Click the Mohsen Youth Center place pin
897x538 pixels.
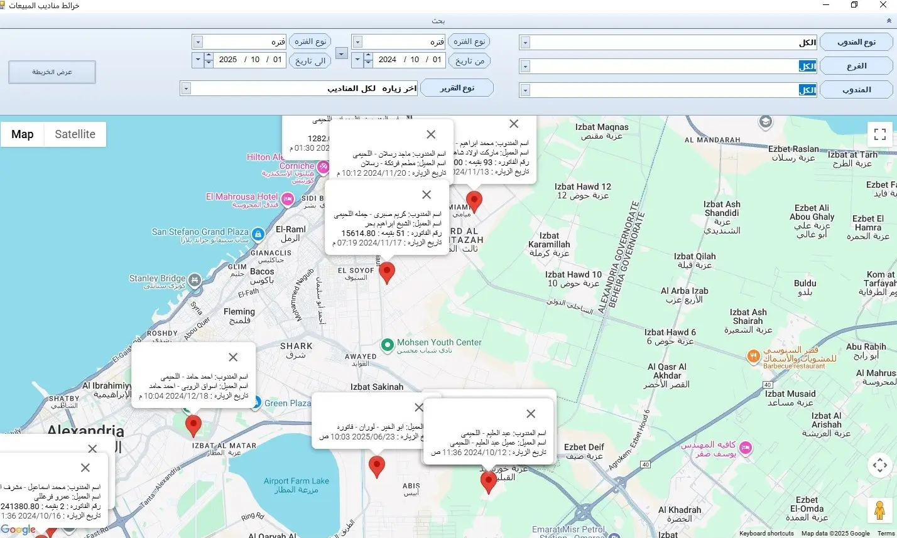point(388,345)
